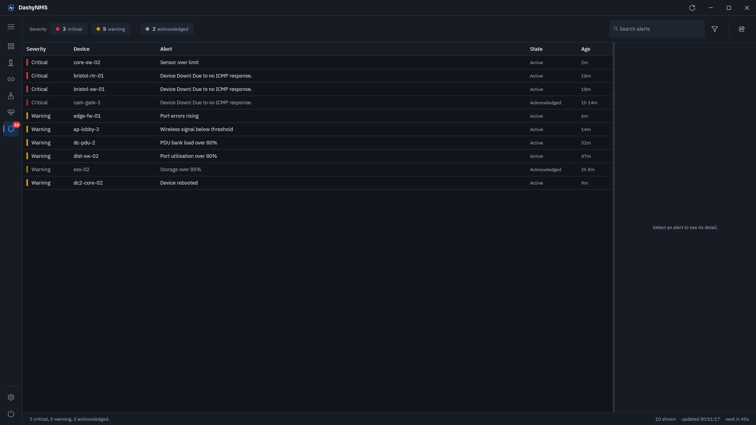Click the refresh icon in the title bar
The image size is (756, 425).
point(692,8)
